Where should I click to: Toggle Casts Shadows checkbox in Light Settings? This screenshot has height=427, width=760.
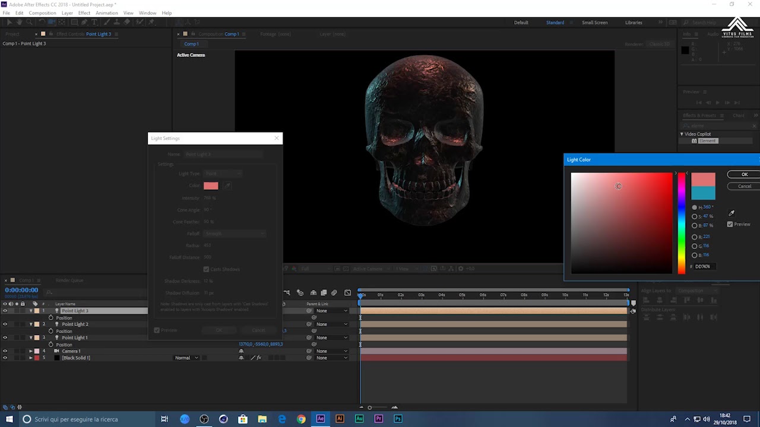point(207,269)
